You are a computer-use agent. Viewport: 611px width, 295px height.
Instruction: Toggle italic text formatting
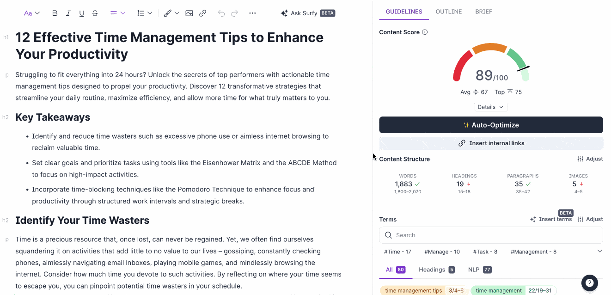tap(68, 13)
